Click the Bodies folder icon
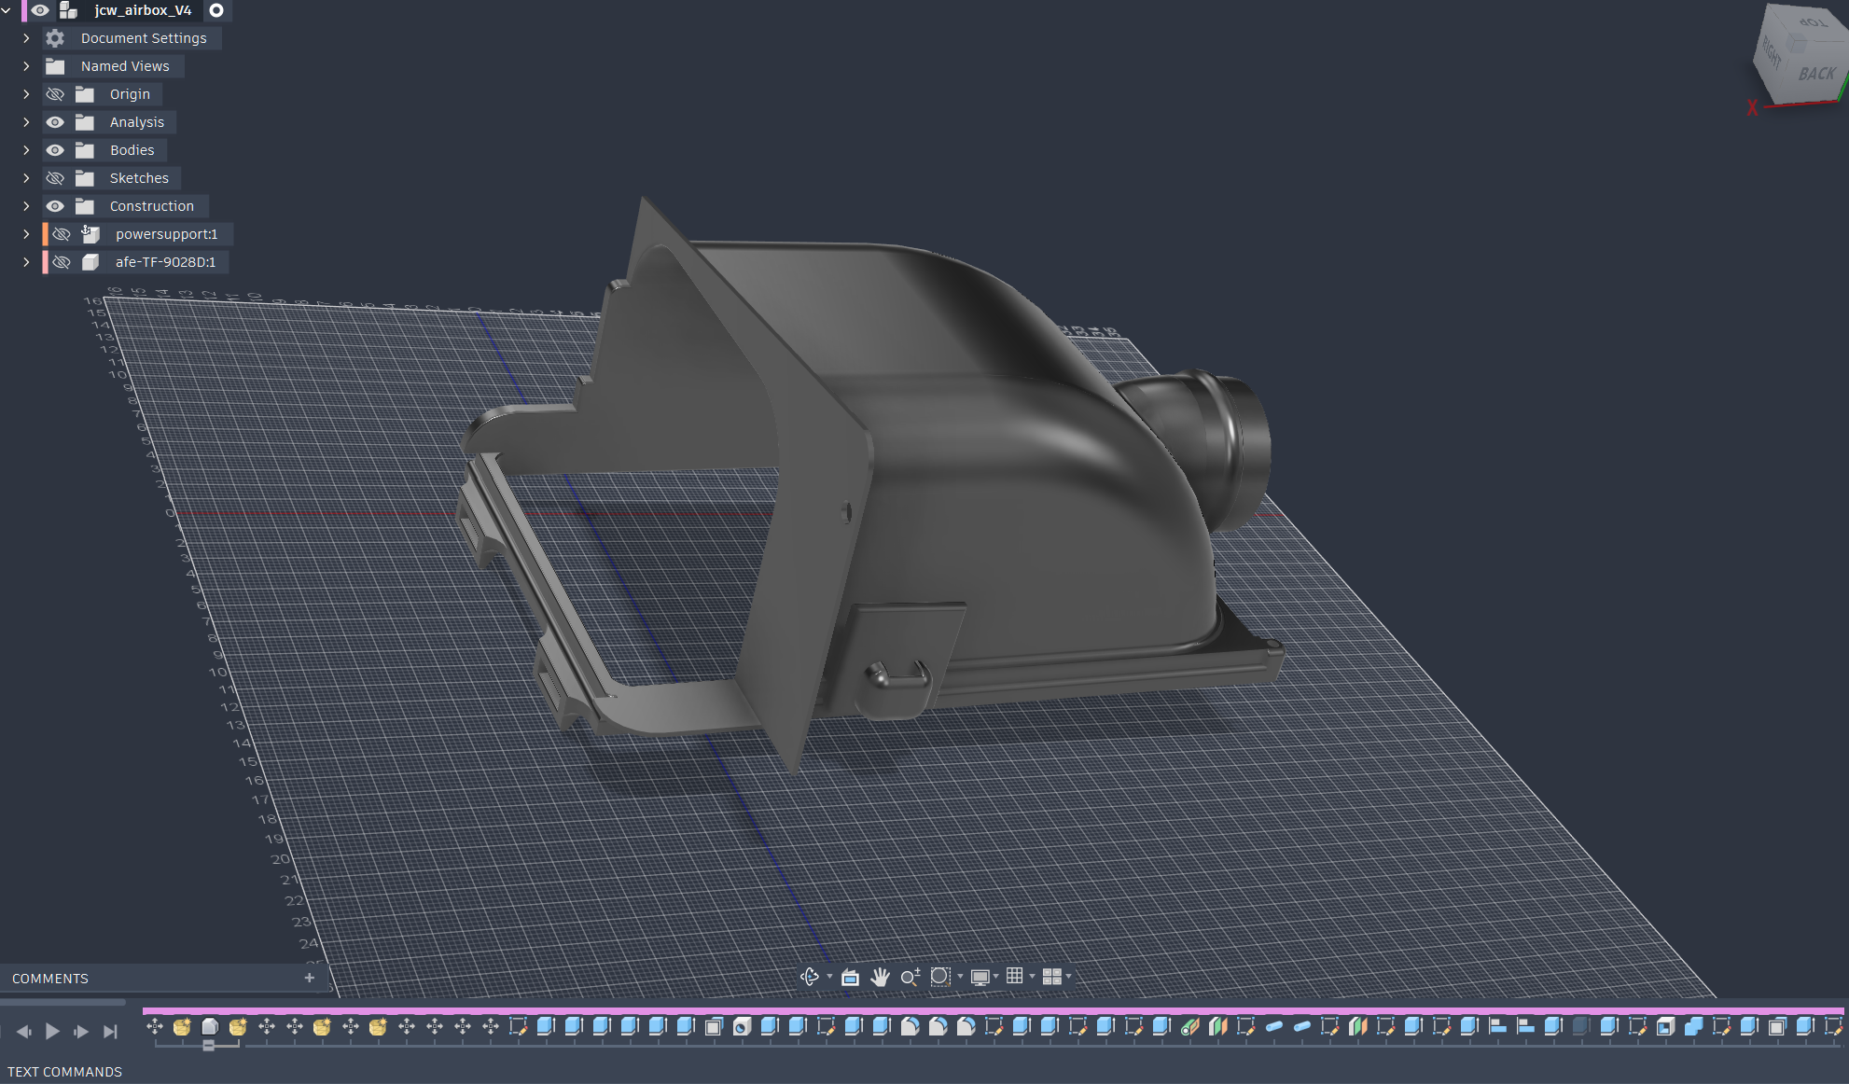Screen dimensions: 1849x1084 pos(85,150)
